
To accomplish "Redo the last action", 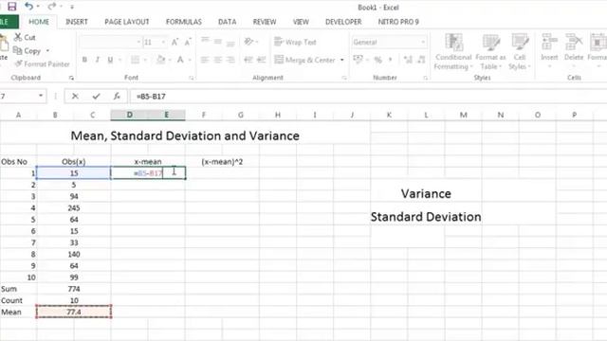I will click(x=52, y=7).
